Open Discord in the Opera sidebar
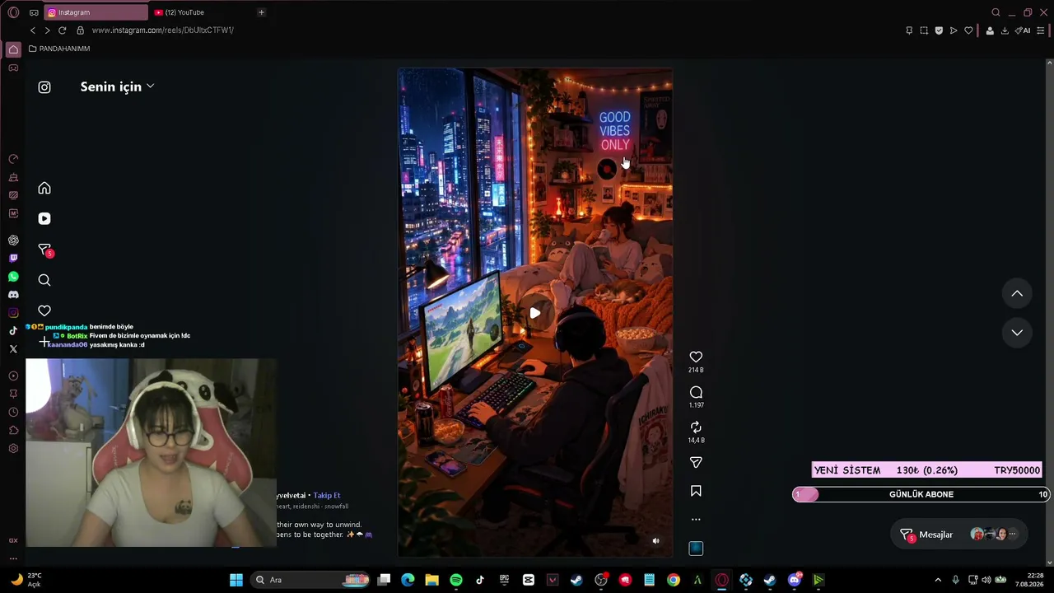This screenshot has width=1054, height=593. (x=13, y=295)
